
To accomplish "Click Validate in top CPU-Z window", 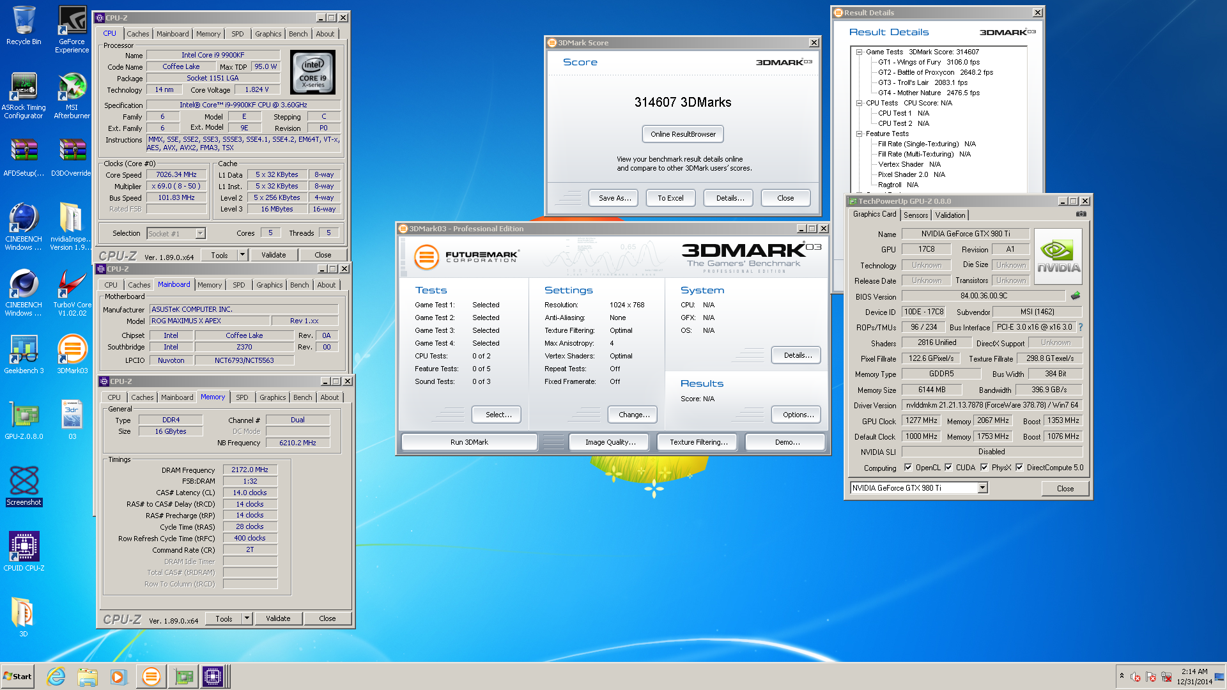I will 274,255.
